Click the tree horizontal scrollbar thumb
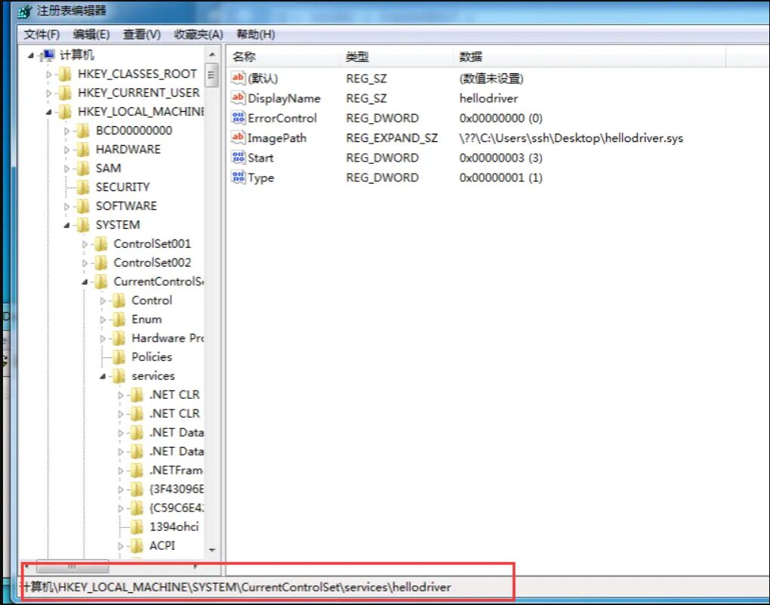The image size is (770, 605). [72, 567]
